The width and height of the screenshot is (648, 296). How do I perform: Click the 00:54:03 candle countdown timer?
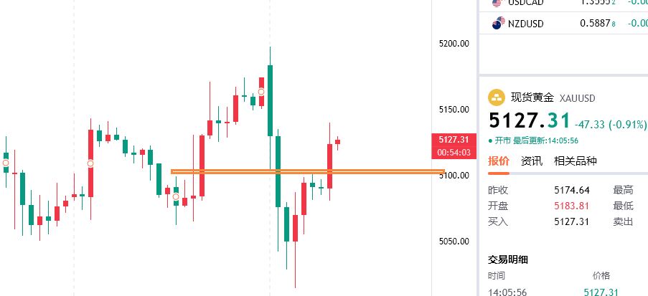click(x=454, y=153)
